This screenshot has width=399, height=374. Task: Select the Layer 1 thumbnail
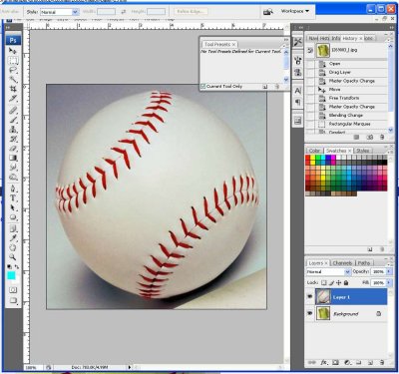tap(322, 297)
